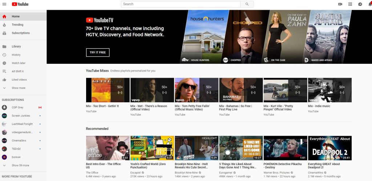Viewport: 372px width, 181px height.
Task: Open the Alt Shift X playlist
Action: click(x=18, y=71)
